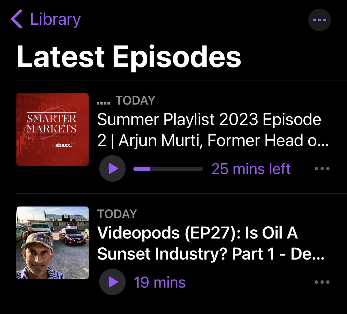Screen dimensions: 347x314
Task: Click the TODAY label above Videopods episode
Action: pos(117,214)
